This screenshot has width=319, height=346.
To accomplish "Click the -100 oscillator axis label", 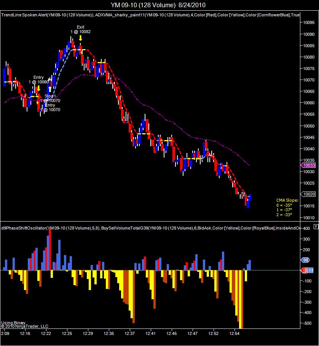I will (306, 281).
